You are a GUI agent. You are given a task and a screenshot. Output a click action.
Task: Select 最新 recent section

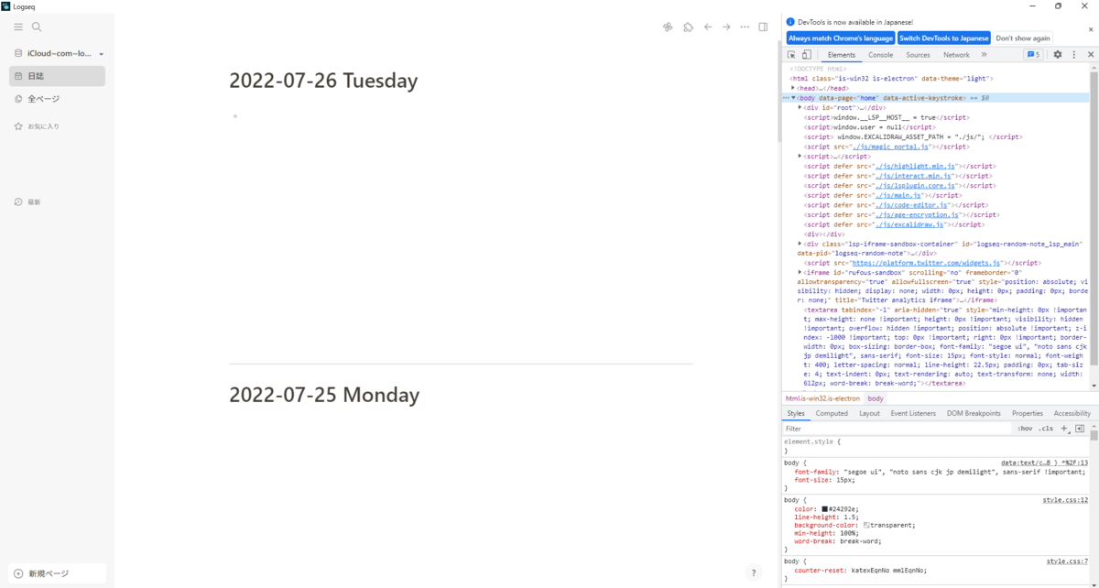coord(27,201)
